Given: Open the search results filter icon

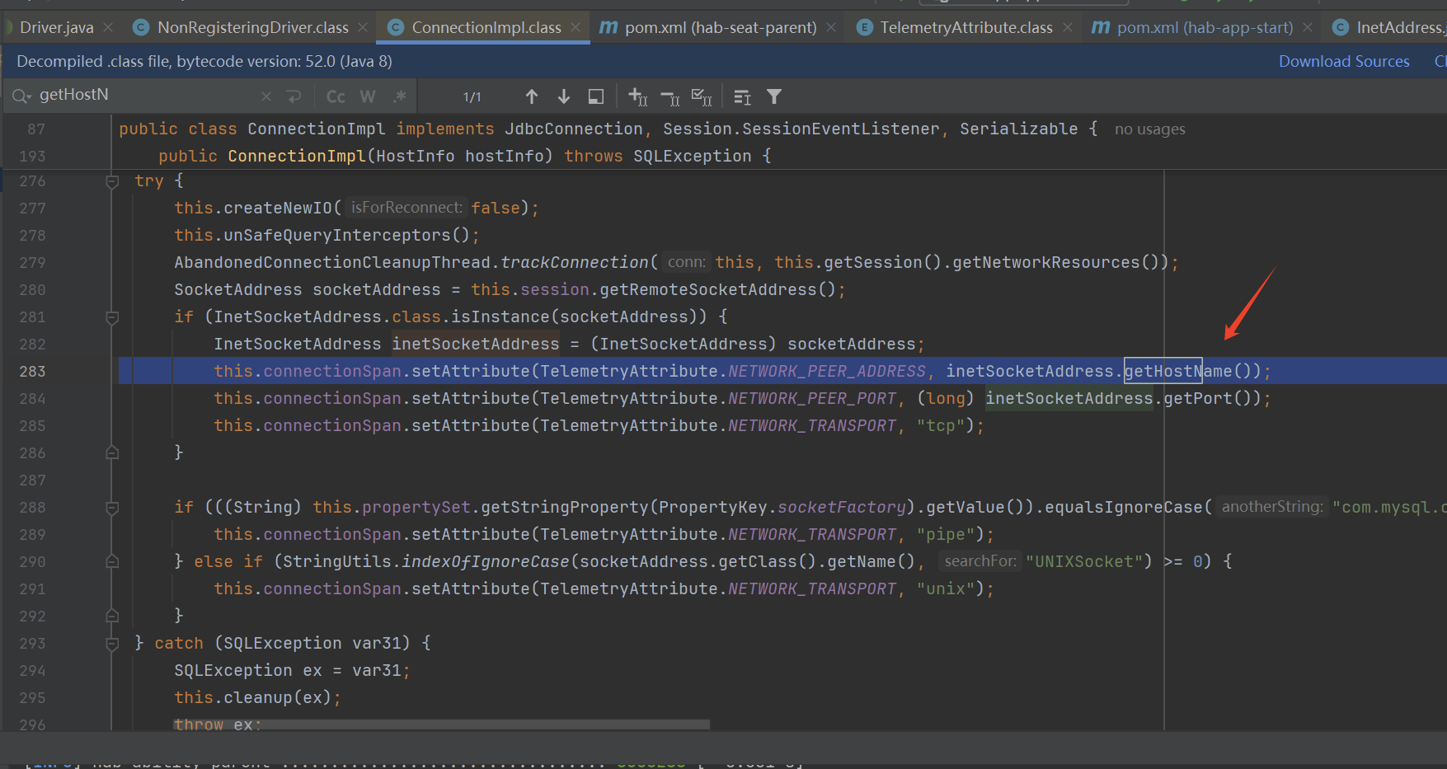Looking at the screenshot, I should pyautogui.click(x=773, y=97).
